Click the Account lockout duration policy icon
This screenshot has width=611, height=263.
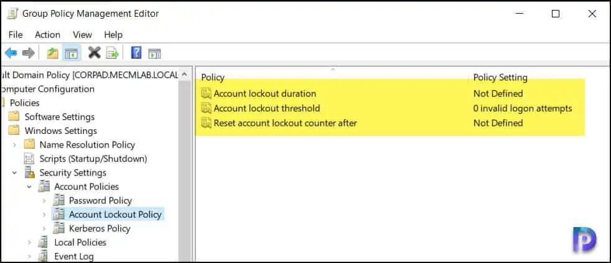[206, 94]
